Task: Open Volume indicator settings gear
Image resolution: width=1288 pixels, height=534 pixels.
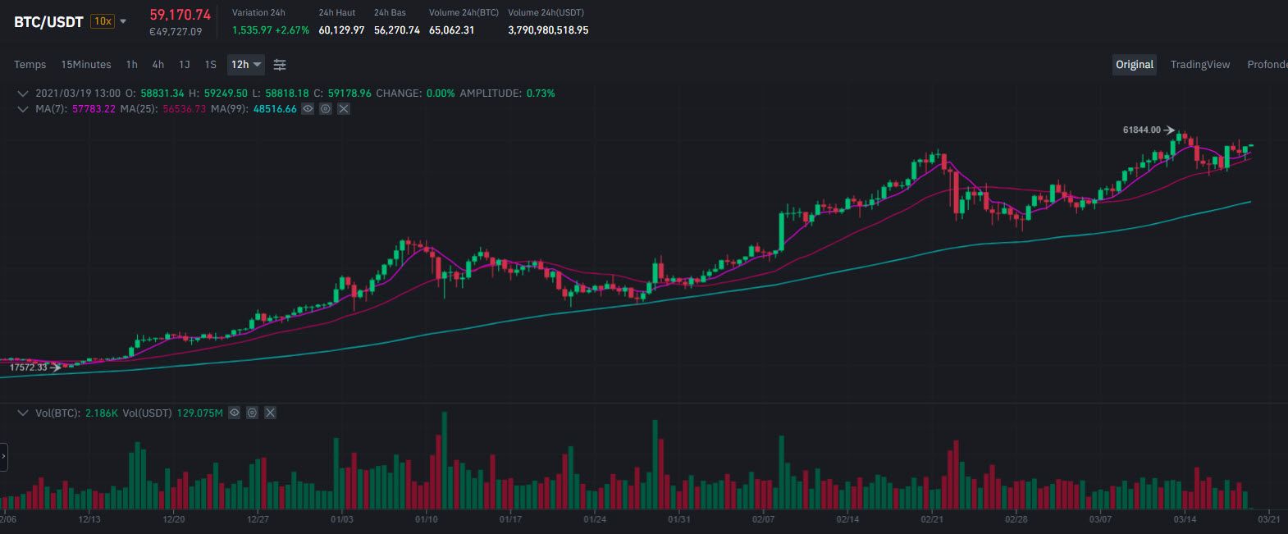Action: 252,413
